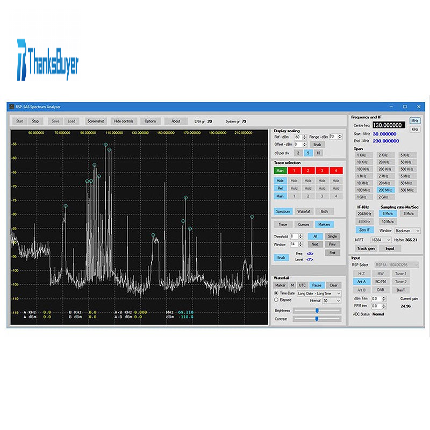Image resolution: width=430 pixels, height=430 pixels.
Task: Open the Options dialog
Action: point(150,121)
